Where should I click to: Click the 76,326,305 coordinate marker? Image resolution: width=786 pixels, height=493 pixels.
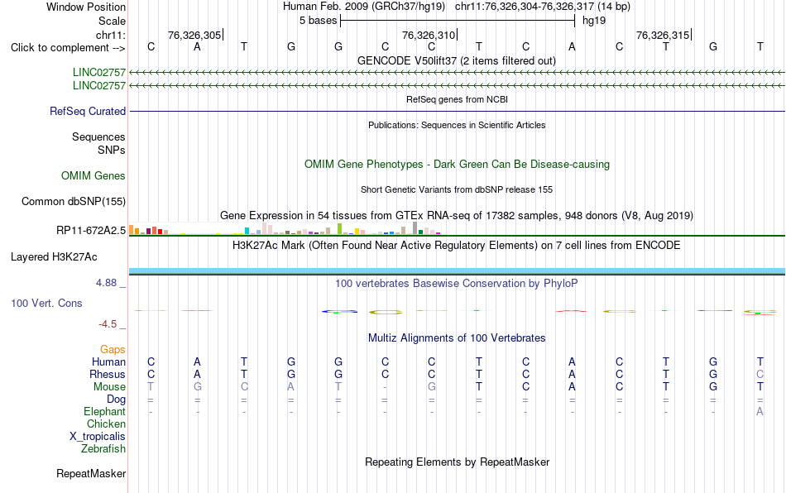pos(194,35)
